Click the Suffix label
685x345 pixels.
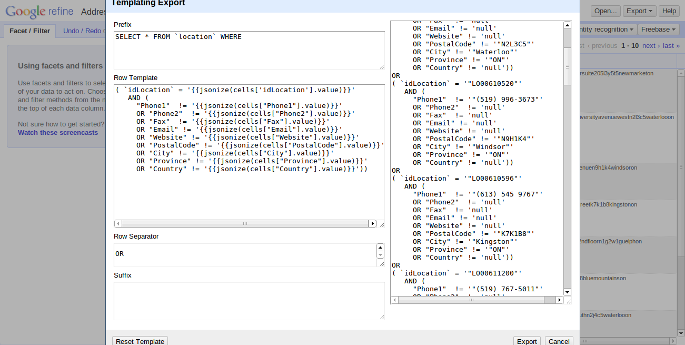pyautogui.click(x=123, y=275)
